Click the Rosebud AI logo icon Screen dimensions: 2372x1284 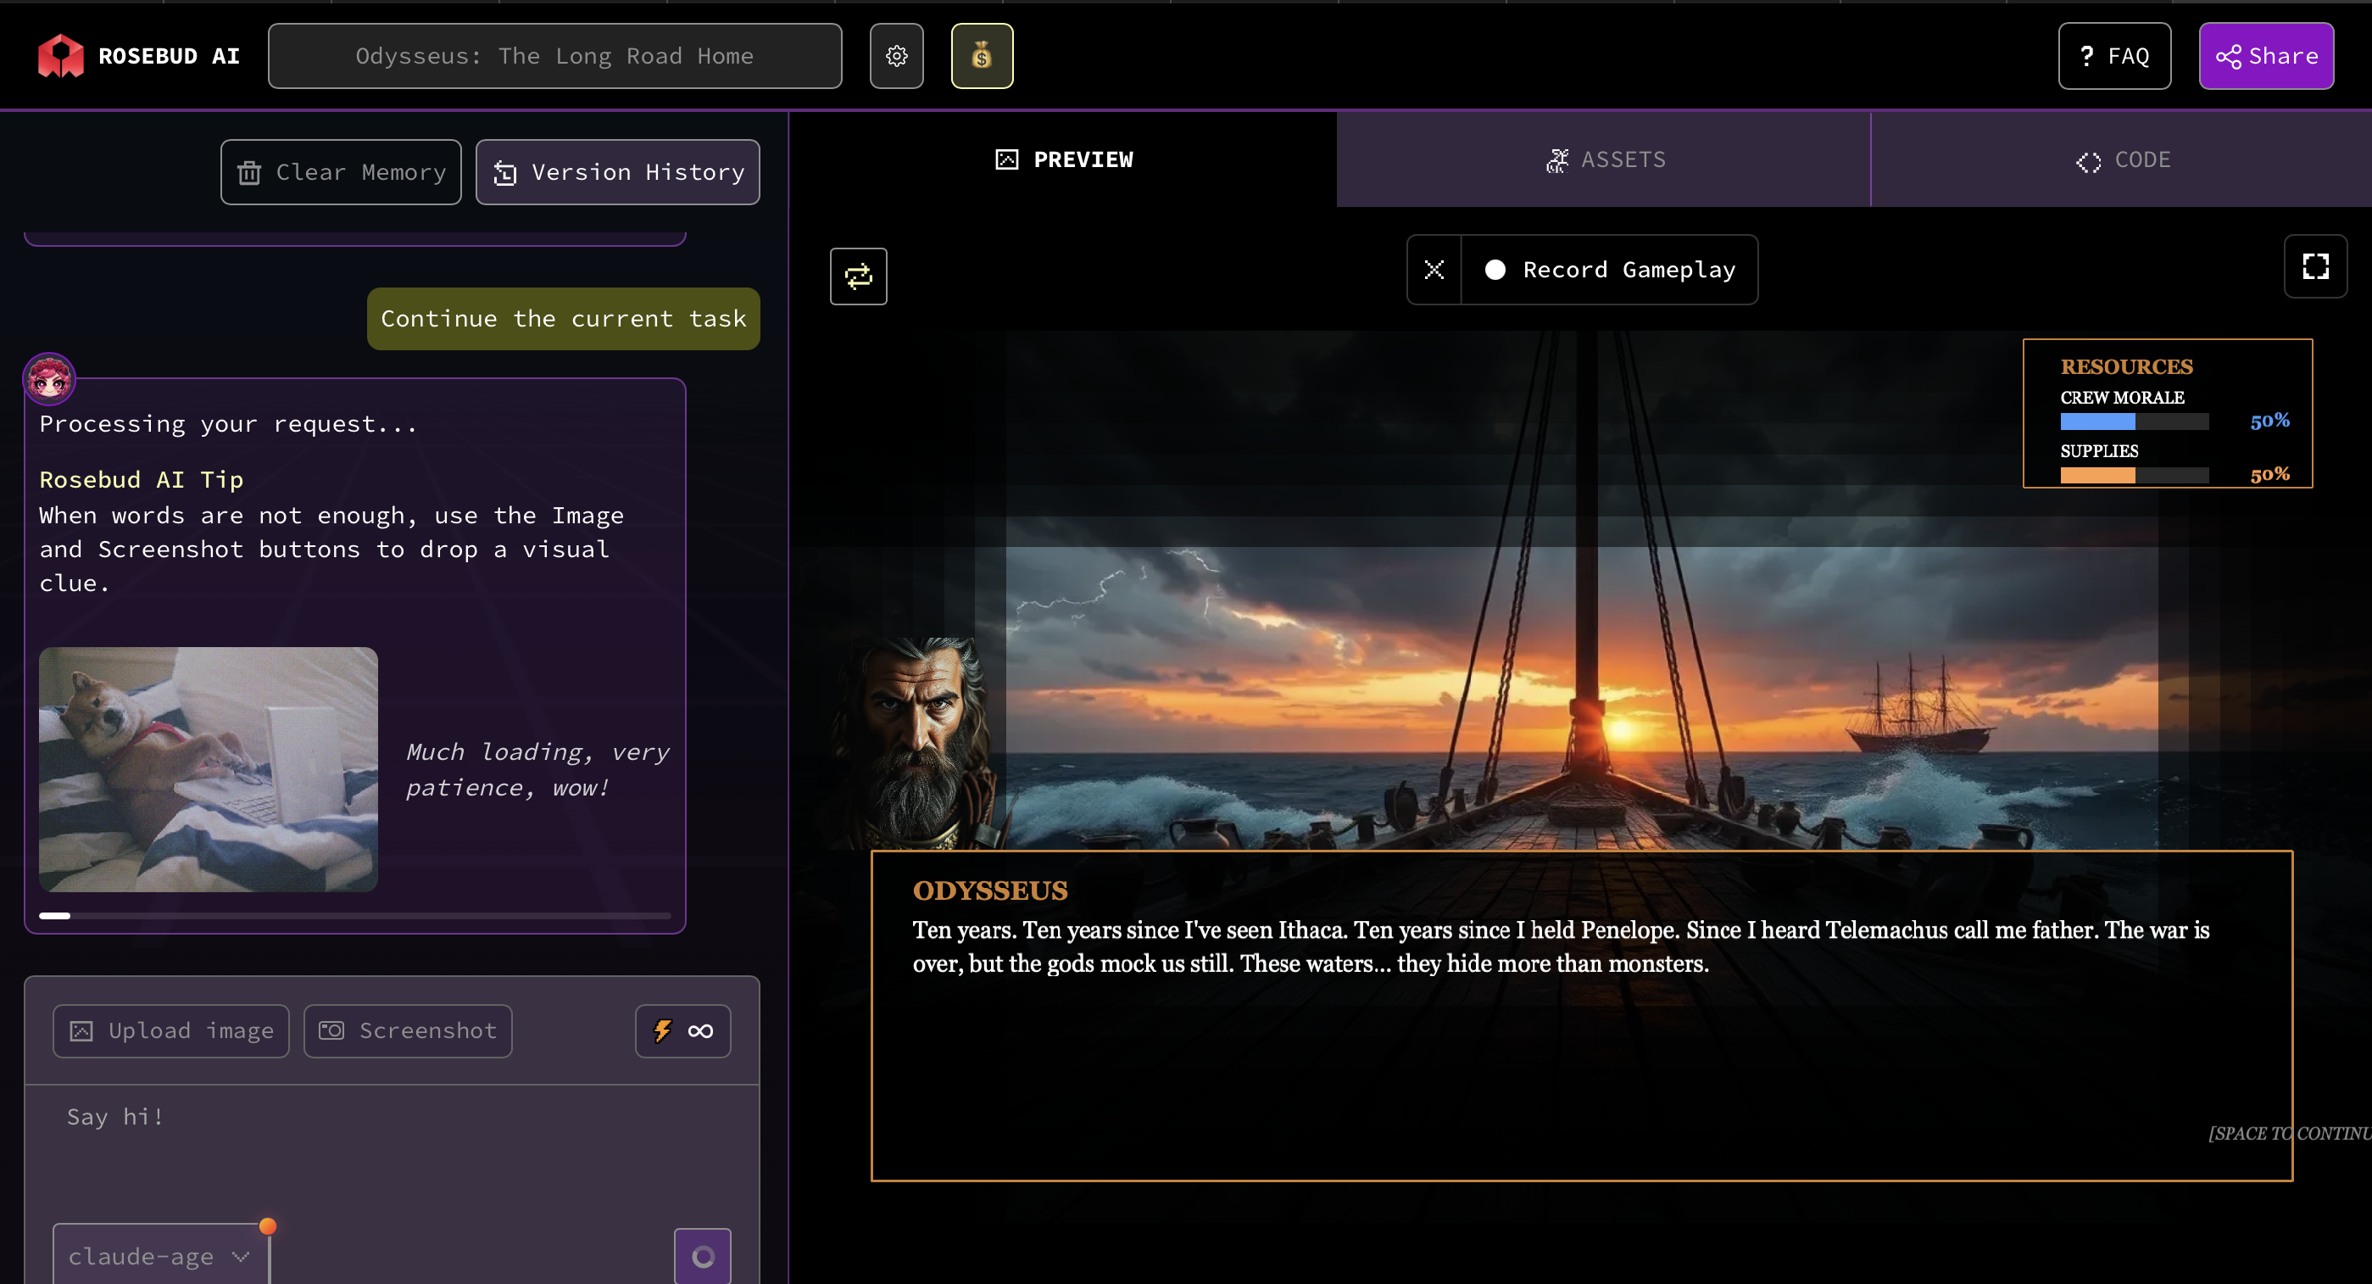click(x=61, y=56)
